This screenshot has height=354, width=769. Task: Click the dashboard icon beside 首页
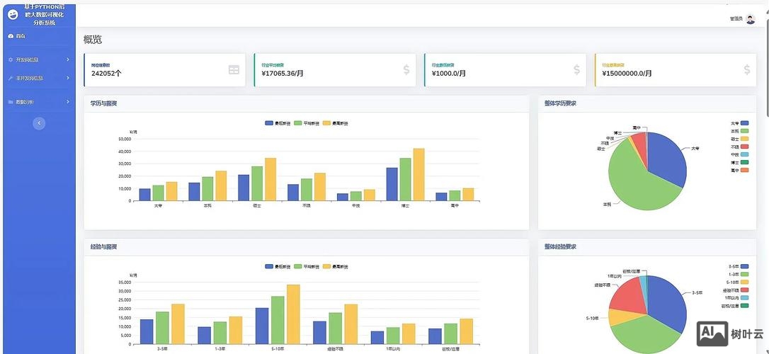click(11, 36)
